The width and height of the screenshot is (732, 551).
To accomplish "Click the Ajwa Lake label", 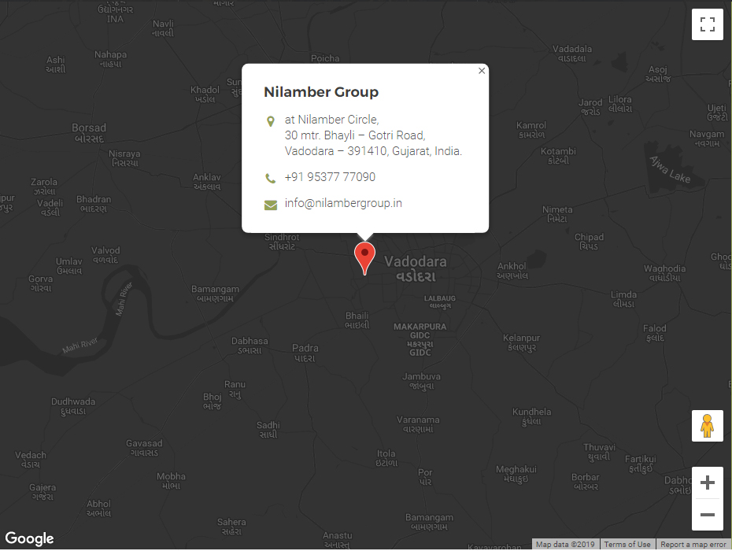I will 670,169.
